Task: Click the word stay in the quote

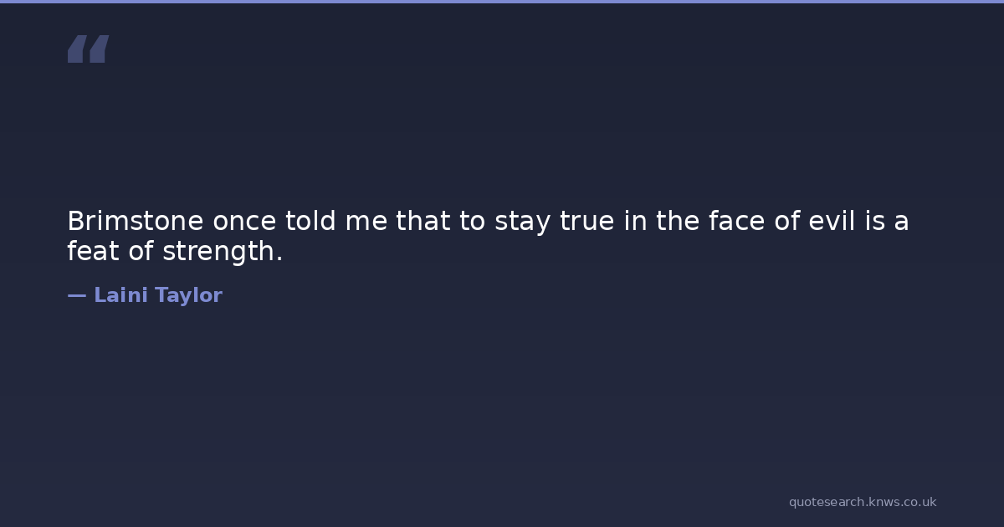Action: click(523, 222)
